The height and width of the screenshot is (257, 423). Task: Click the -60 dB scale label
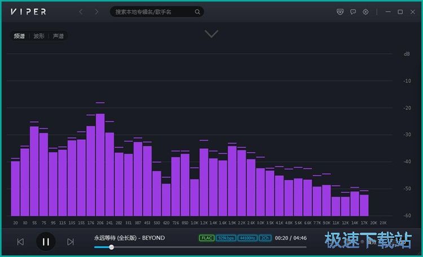(407, 215)
